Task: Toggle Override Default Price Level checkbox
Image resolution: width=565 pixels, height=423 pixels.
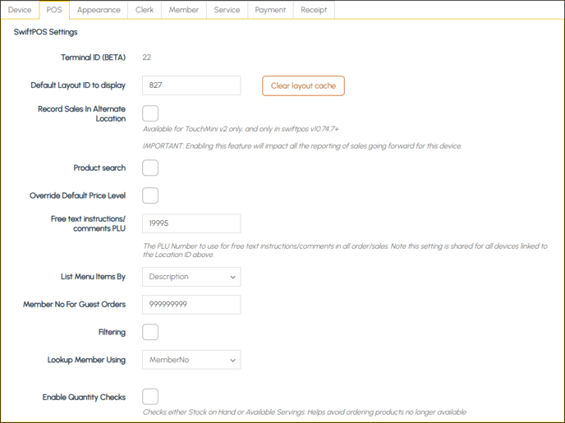Action: coord(150,195)
